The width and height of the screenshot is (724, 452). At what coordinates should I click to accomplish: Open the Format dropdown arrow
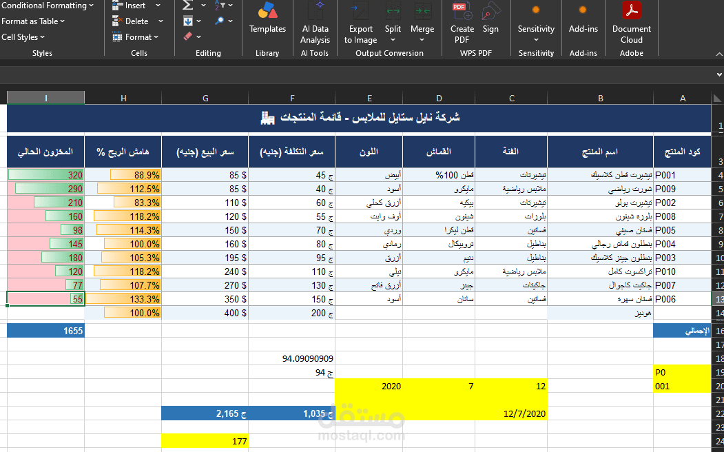click(x=156, y=37)
